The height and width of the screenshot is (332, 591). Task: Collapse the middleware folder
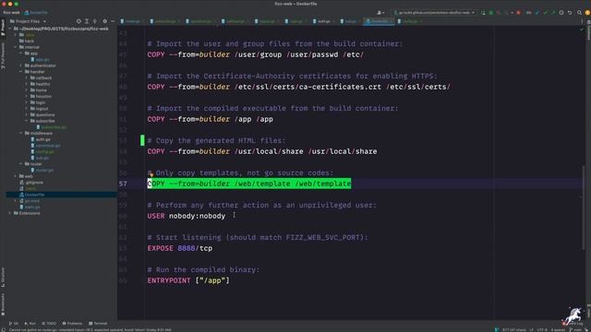[20, 133]
